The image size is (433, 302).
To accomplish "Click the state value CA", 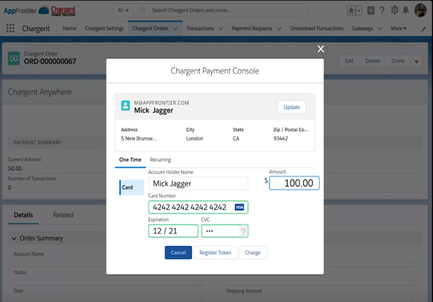I will click(x=236, y=139).
